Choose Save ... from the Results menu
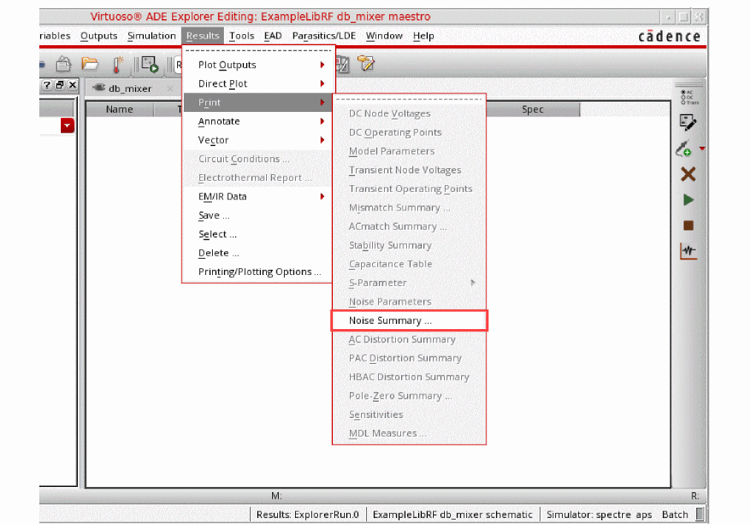The width and height of the screenshot is (751, 524). tap(258, 215)
